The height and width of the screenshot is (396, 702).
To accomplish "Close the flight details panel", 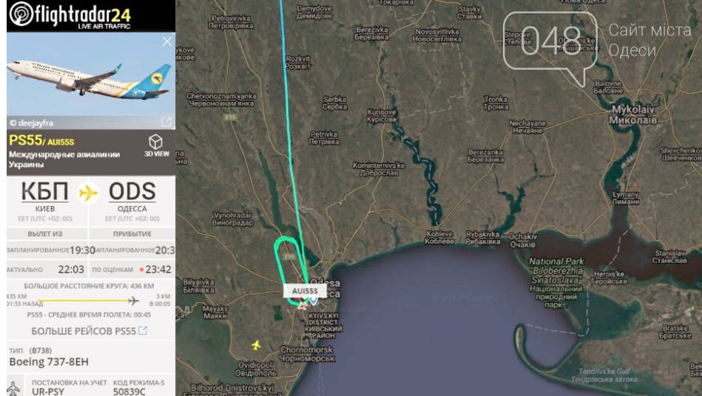I will 167,41.
